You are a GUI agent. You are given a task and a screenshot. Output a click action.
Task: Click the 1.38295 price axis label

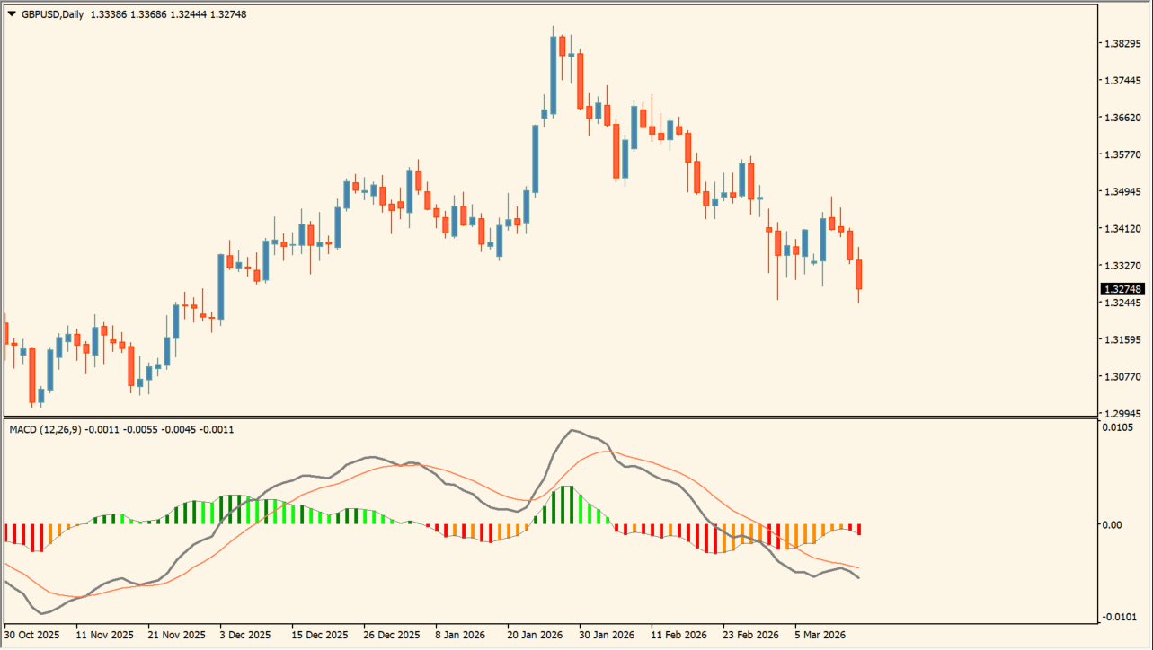tap(1122, 44)
